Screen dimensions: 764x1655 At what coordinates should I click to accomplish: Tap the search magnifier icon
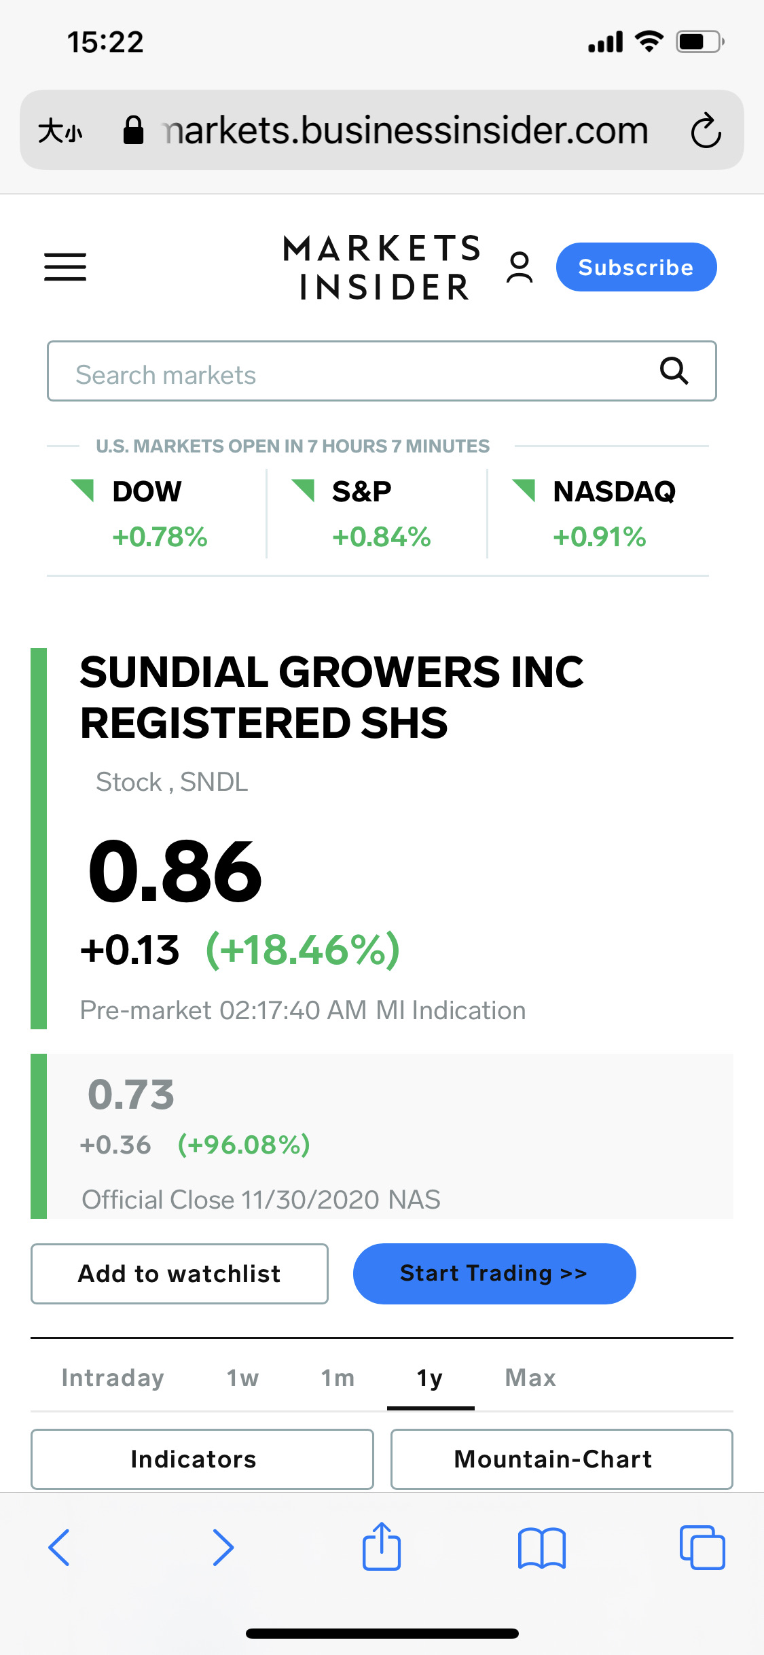pos(674,371)
